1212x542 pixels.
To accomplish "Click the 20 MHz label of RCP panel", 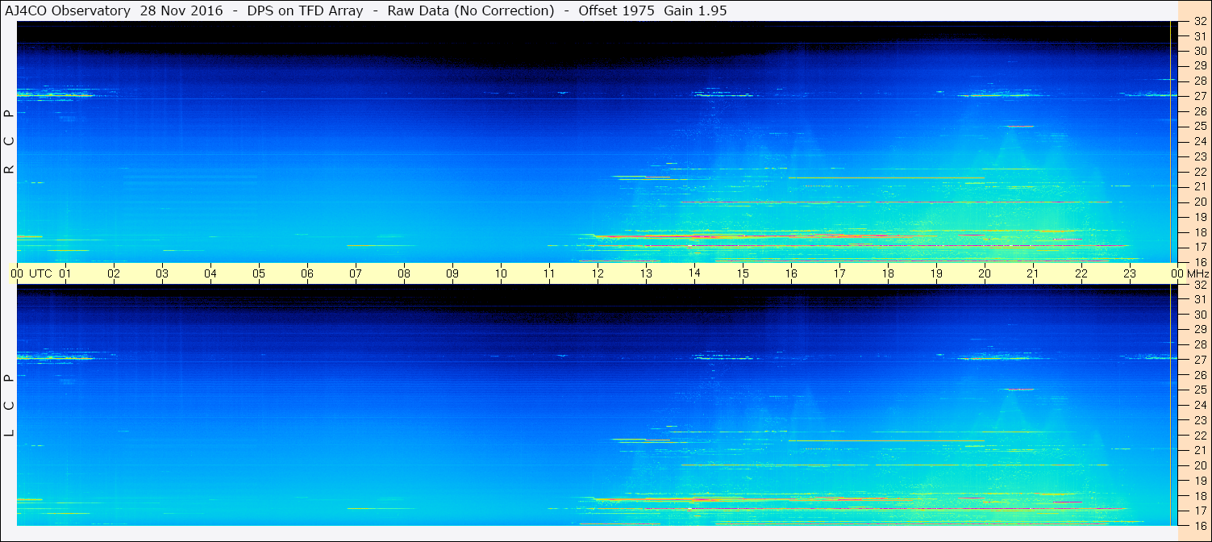I will point(1200,202).
